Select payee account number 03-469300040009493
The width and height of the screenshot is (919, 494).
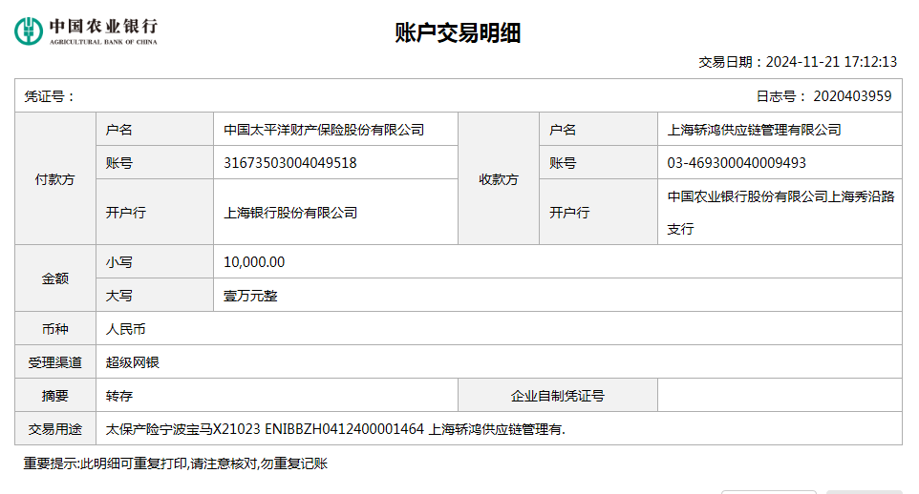pos(737,163)
